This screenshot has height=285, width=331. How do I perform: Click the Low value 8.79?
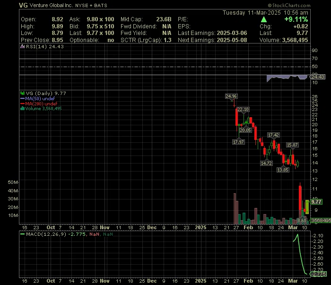pyautogui.click(x=57, y=33)
